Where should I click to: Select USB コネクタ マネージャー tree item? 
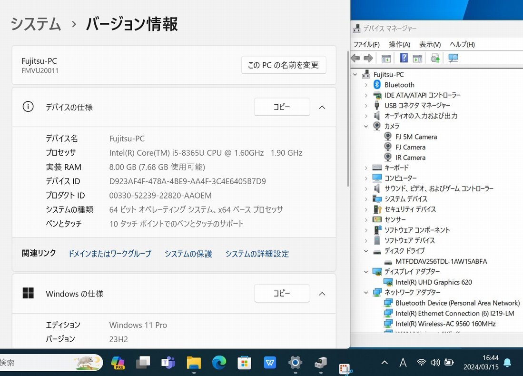(417, 106)
